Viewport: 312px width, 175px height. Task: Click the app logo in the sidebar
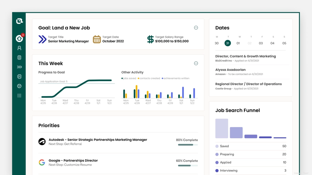(19, 21)
